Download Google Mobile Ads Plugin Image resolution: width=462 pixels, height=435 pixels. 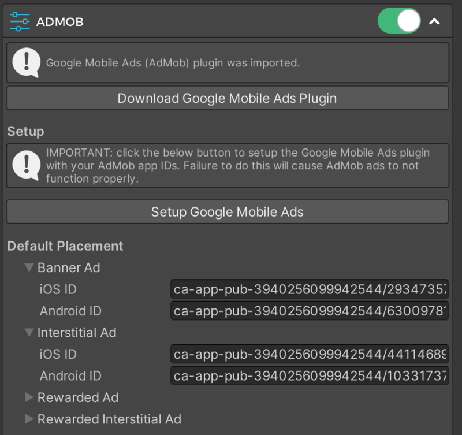tap(227, 98)
